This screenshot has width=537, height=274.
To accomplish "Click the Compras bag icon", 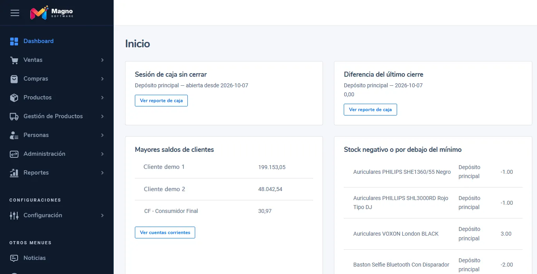I will (x=14, y=79).
